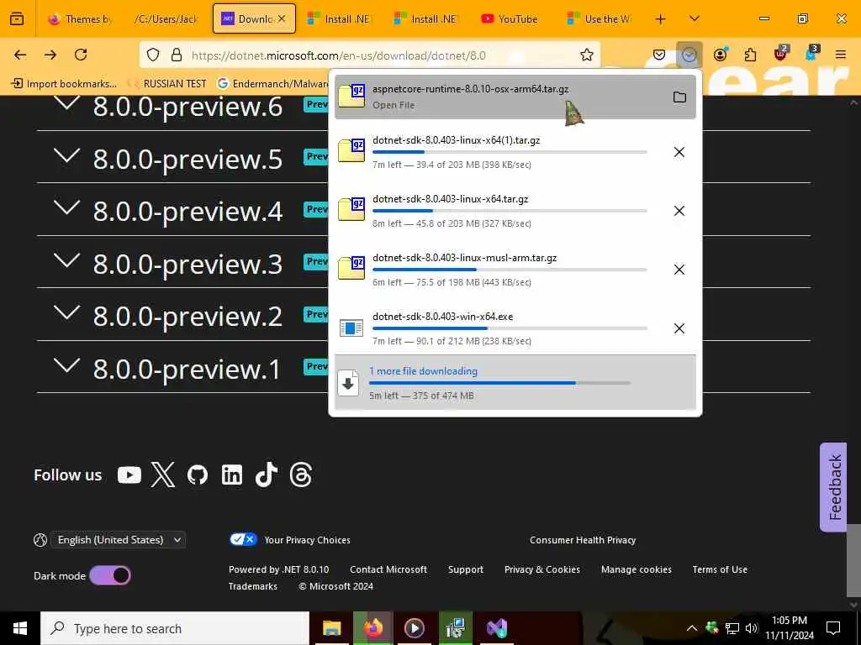This screenshot has width=861, height=645.
Task: Open the Firefox View tab list icon
Action: tap(17, 18)
